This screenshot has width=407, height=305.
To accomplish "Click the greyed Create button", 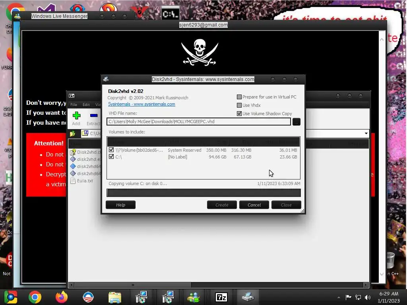I will [x=222, y=205].
